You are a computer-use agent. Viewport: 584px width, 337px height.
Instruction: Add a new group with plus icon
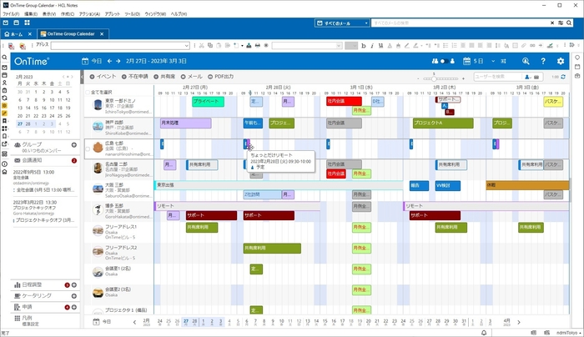point(74,145)
